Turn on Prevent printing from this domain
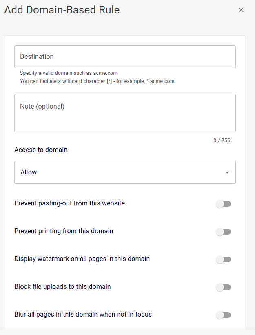255x335 pixels. (224, 232)
